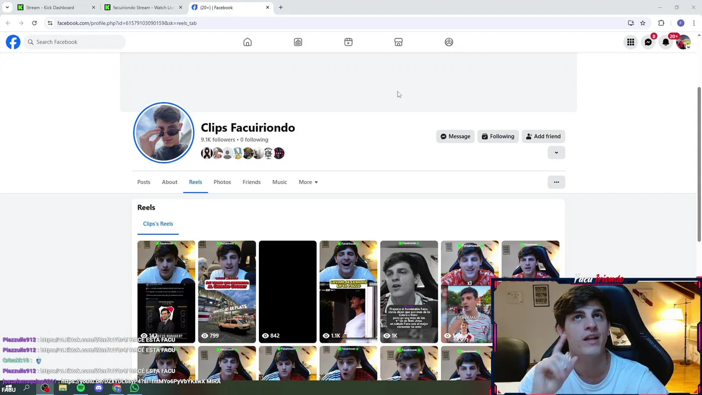Open the notifications bell icon

point(666,42)
